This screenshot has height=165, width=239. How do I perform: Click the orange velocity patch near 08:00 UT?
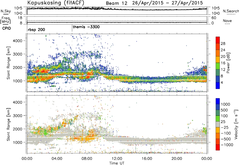coord(88,138)
